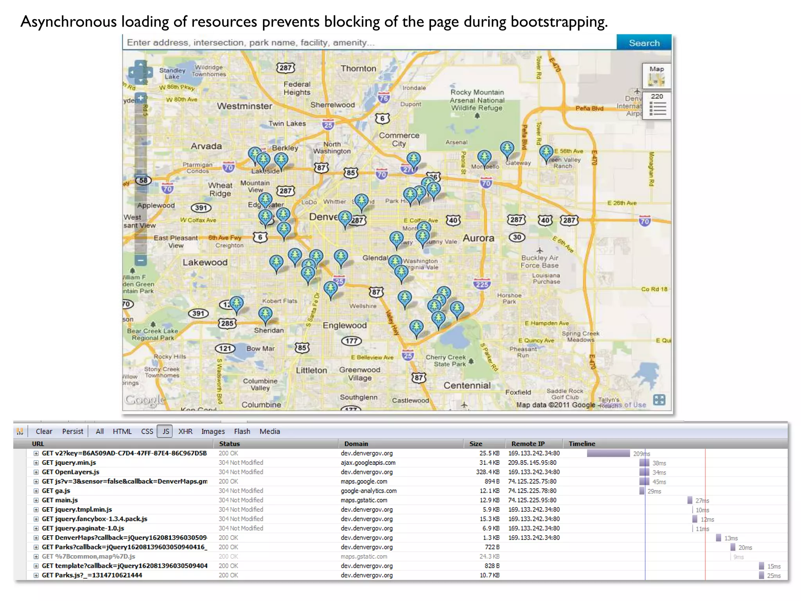The width and height of the screenshot is (801, 601).
Task: Click the Search button
Action: point(644,43)
